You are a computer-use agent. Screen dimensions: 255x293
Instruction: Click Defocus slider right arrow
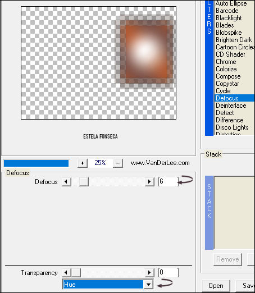click(149, 181)
